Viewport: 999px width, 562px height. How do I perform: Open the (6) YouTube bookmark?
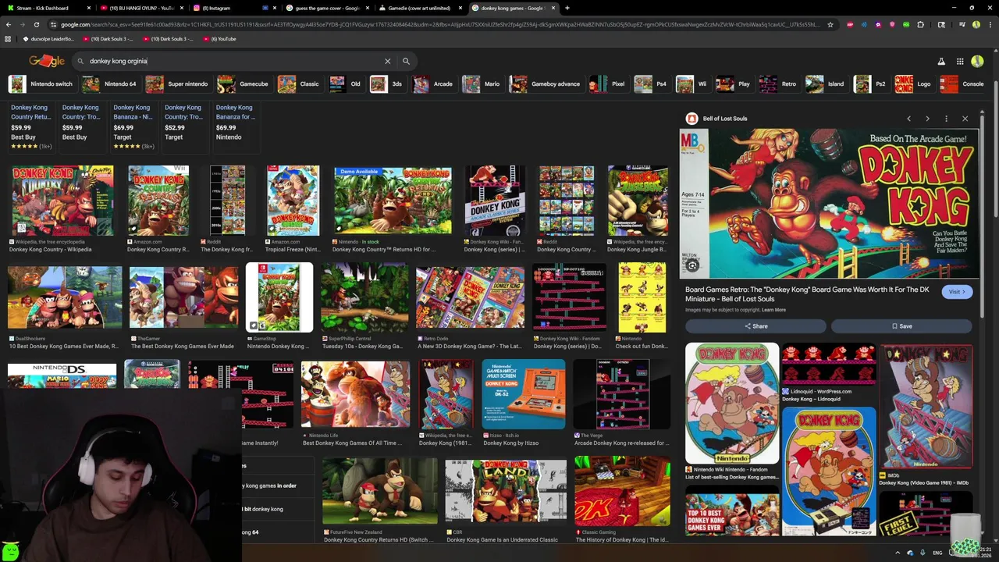(x=219, y=38)
